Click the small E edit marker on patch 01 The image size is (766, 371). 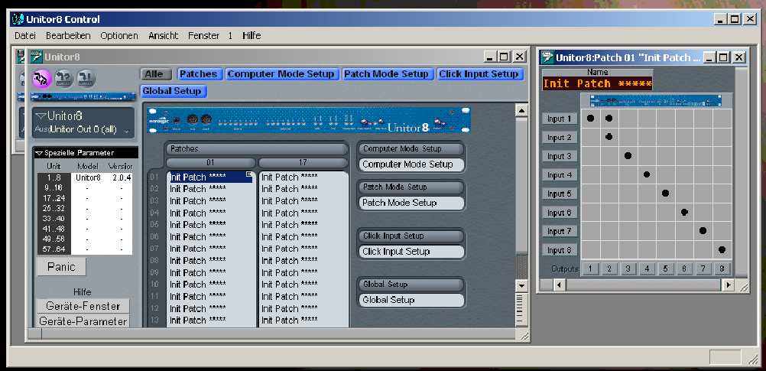248,174
